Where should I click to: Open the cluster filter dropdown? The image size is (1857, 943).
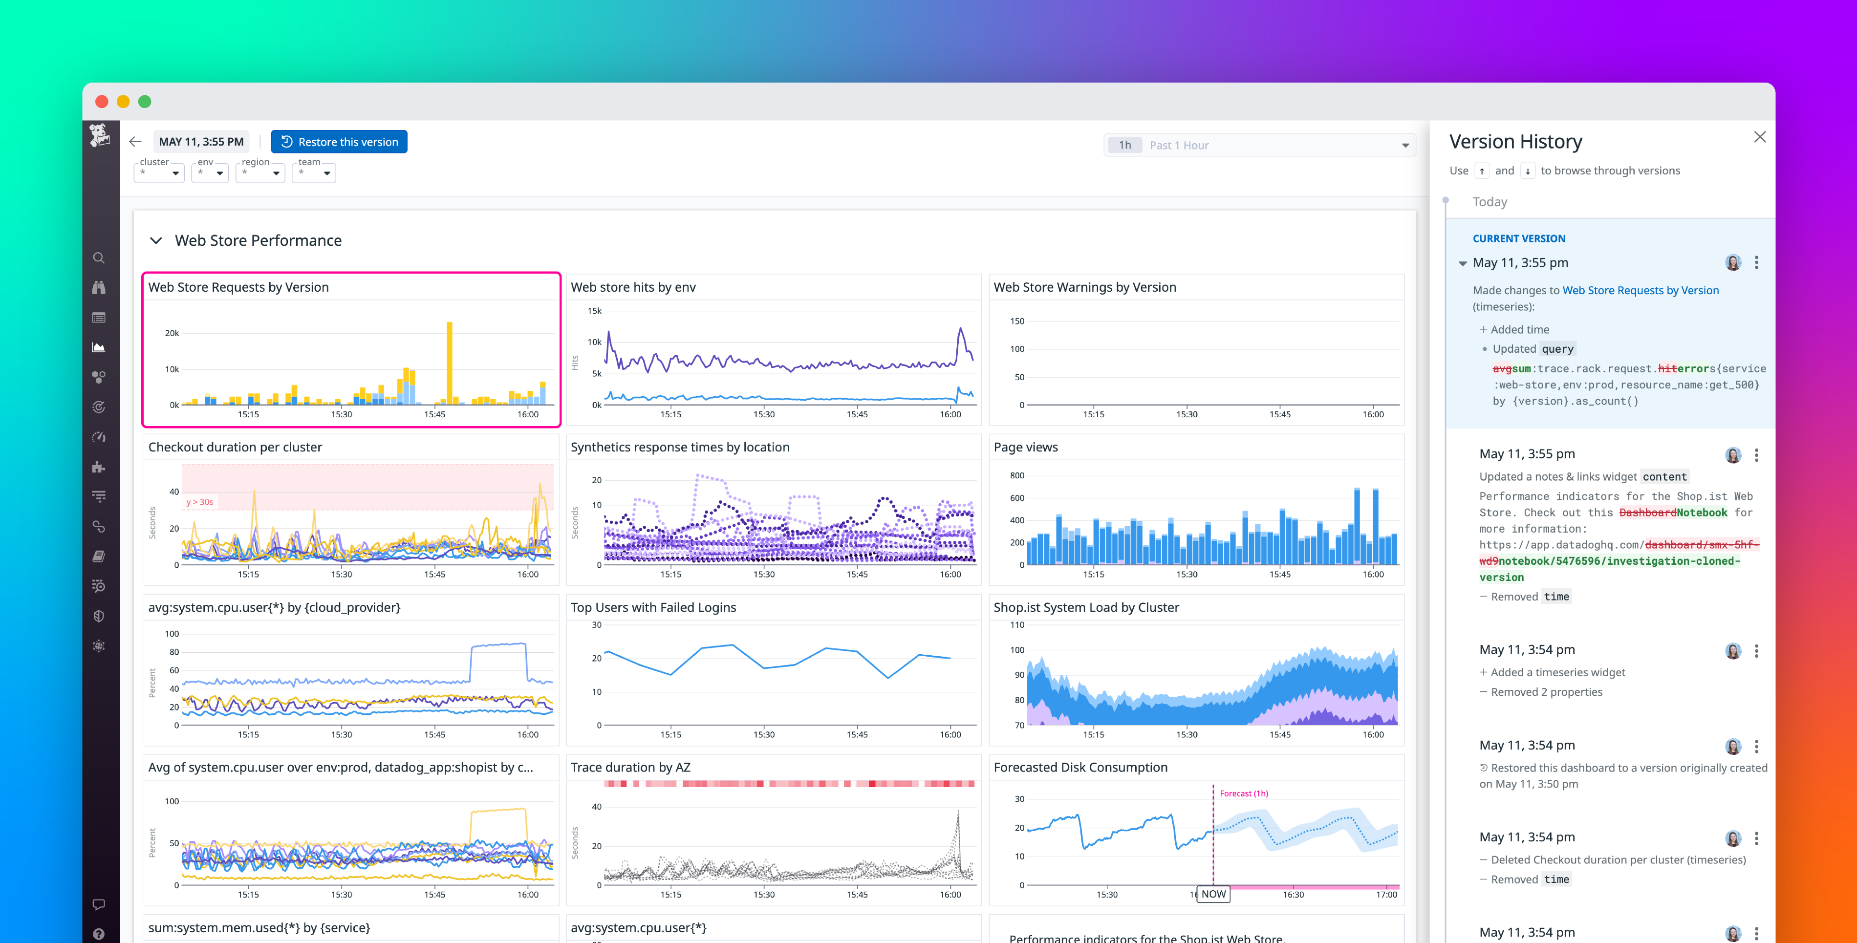(159, 173)
